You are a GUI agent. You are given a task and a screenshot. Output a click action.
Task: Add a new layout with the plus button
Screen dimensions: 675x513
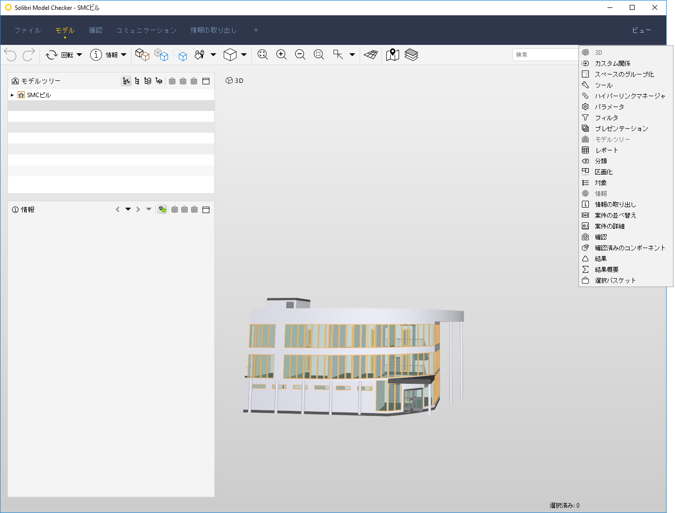coord(256,30)
